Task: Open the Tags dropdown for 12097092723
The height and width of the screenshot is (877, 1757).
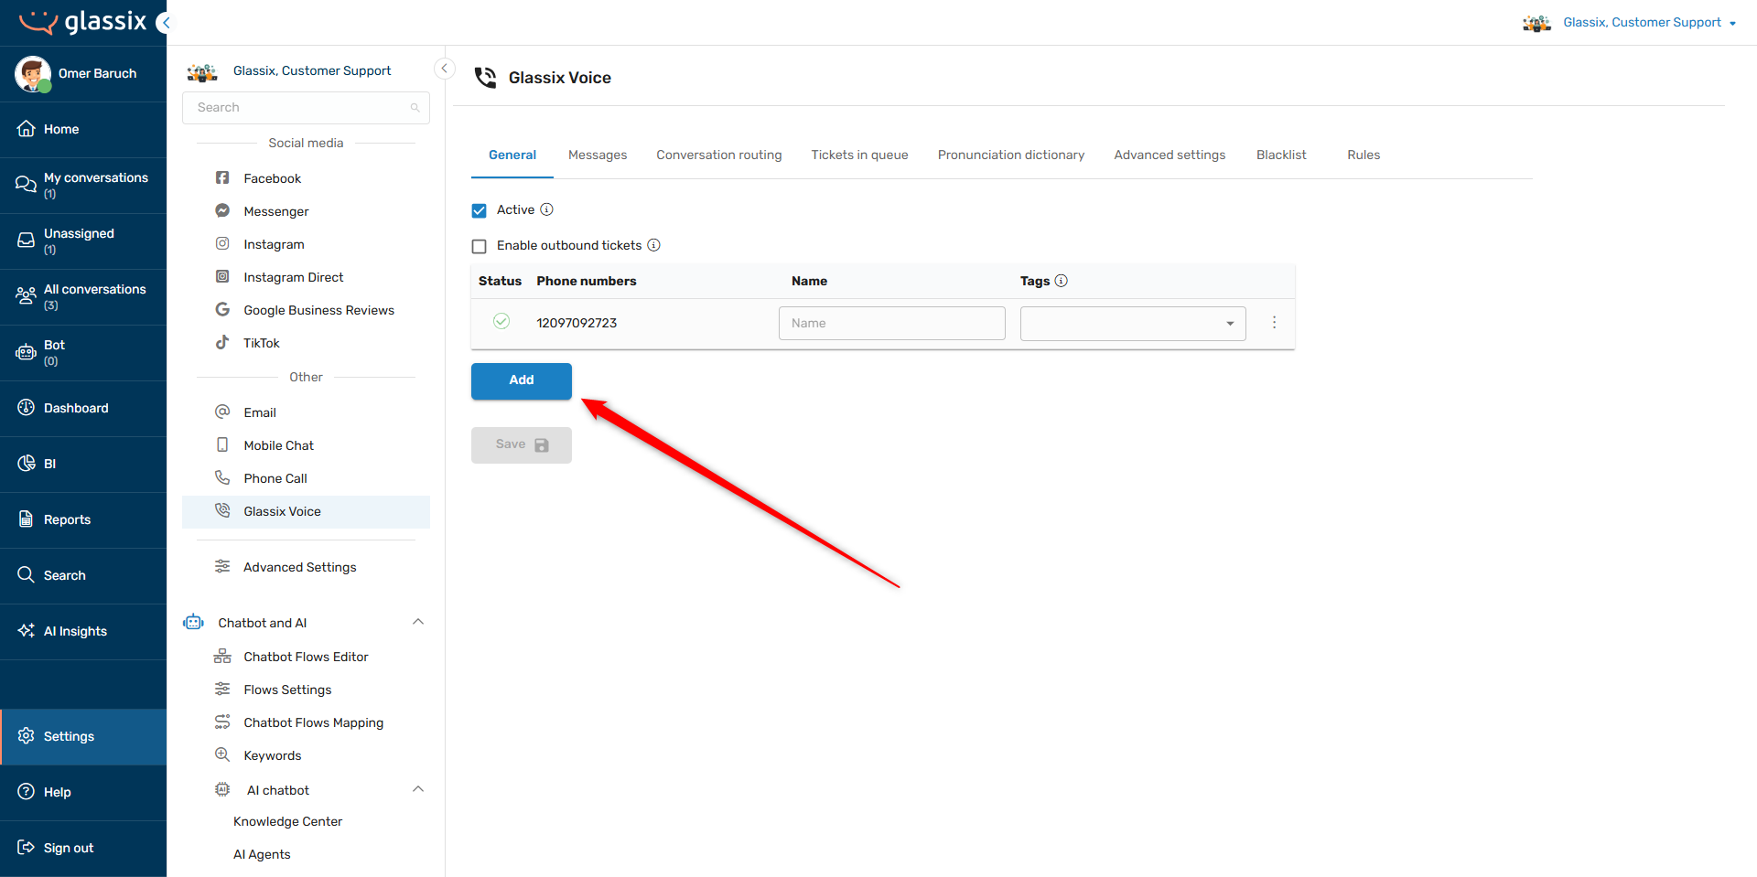Action: (x=1133, y=323)
